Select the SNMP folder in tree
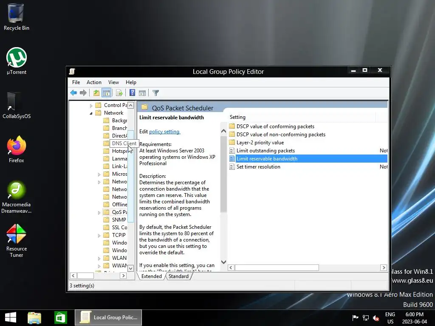The image size is (435, 326). pos(115,219)
